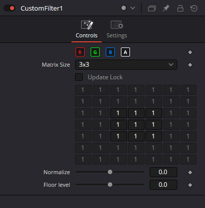The image size is (205, 208).
Task: Click the Matrix Size label
Action: click(56, 65)
